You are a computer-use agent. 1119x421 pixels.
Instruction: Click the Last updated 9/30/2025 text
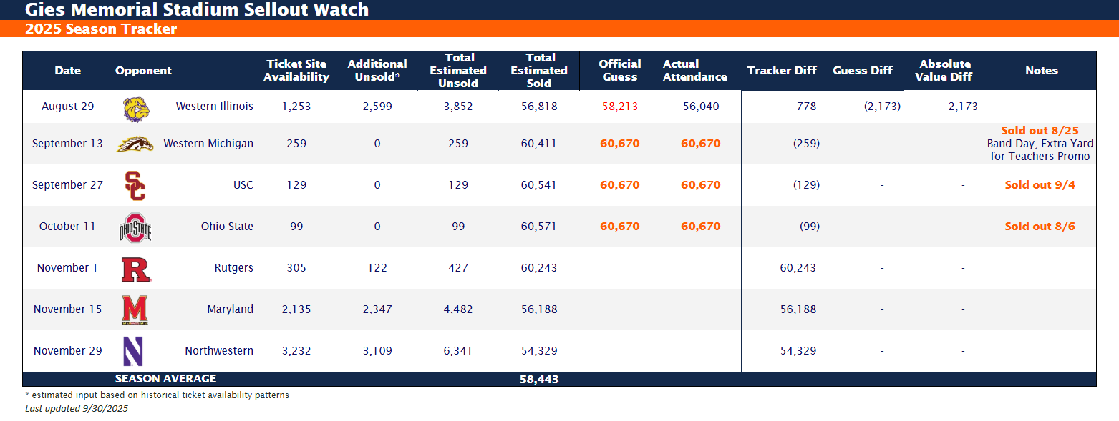click(x=77, y=409)
